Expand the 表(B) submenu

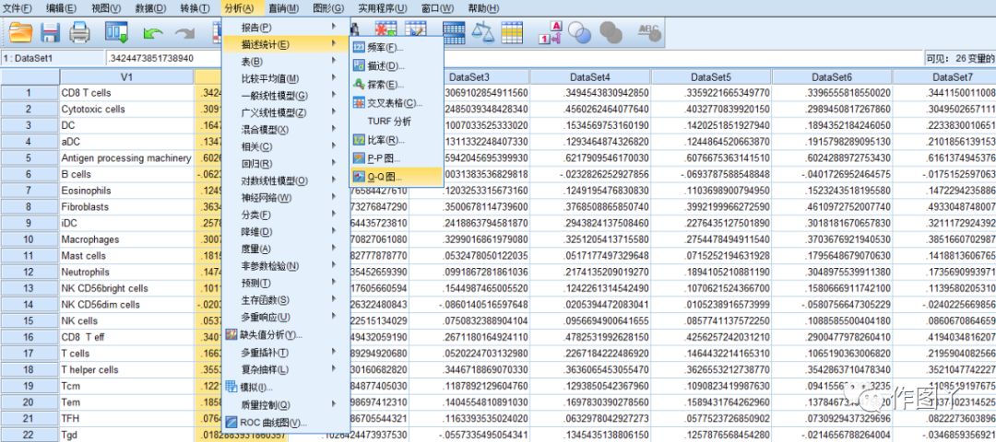click(285, 62)
